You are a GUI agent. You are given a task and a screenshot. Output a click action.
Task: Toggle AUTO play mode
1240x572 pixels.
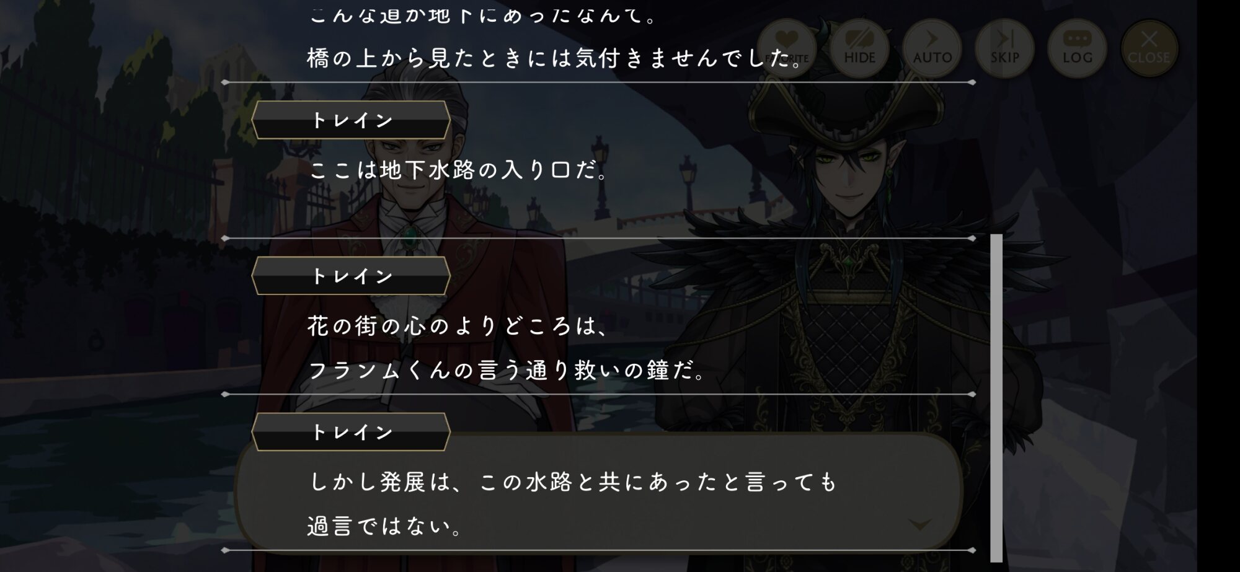(932, 48)
